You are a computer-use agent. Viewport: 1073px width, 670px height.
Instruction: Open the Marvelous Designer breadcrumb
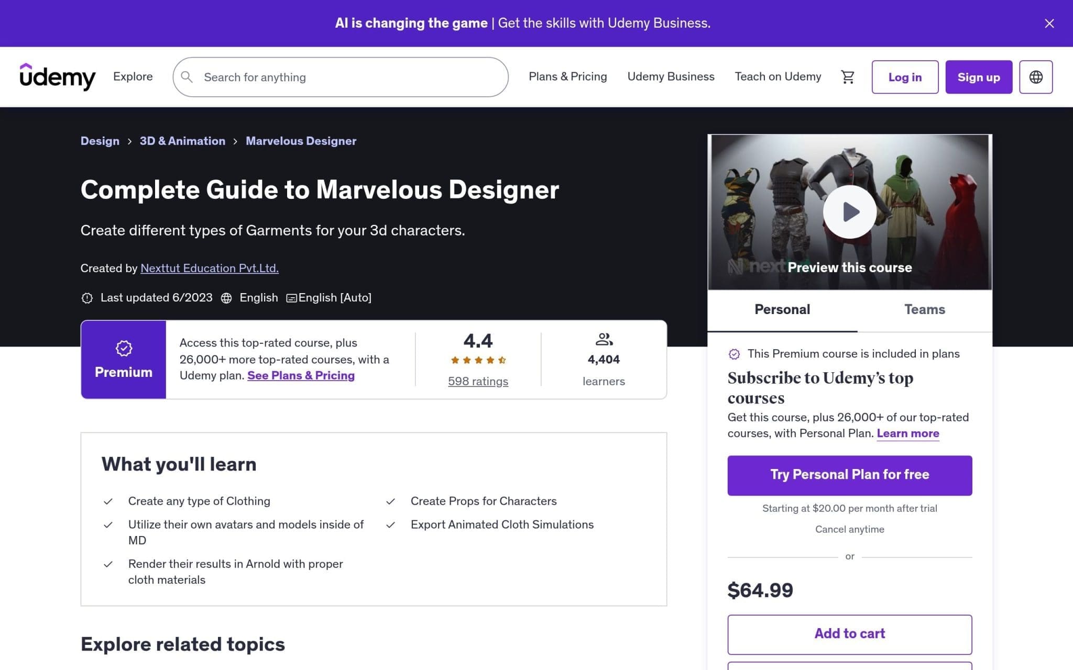tap(301, 141)
